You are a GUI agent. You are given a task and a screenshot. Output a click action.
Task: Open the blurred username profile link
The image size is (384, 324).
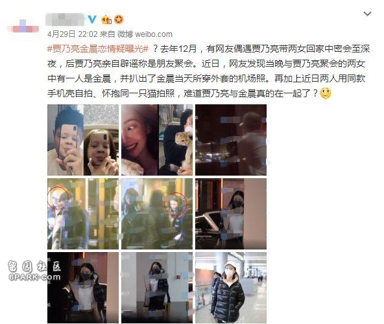coord(65,19)
